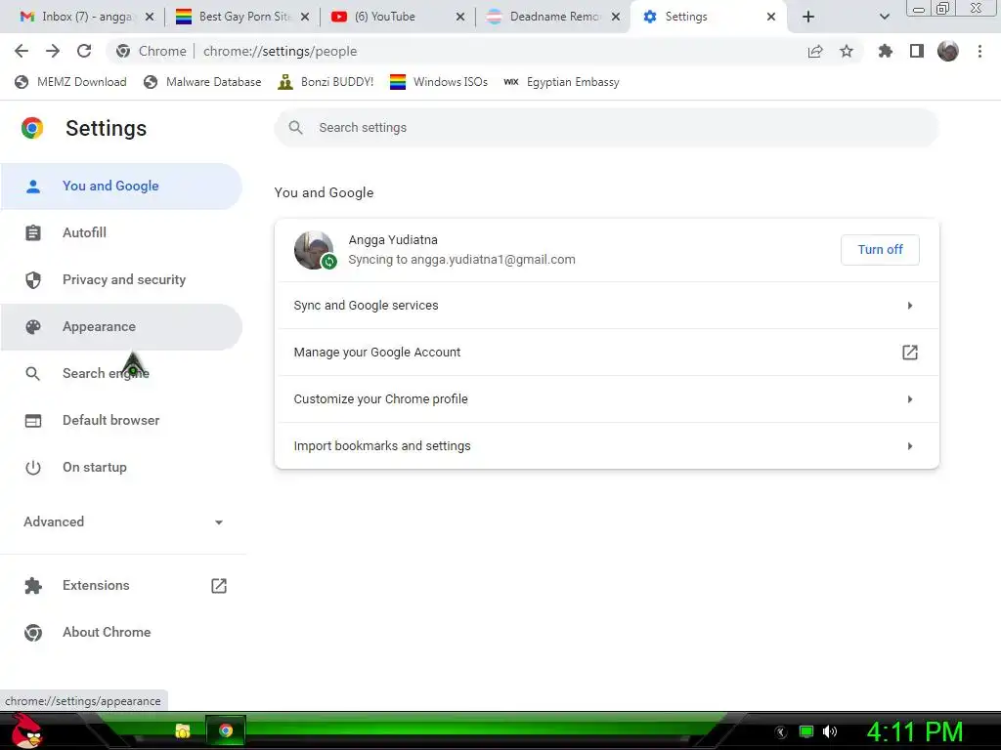
Task: Bookmark this page with the star icon
Action: click(x=847, y=51)
